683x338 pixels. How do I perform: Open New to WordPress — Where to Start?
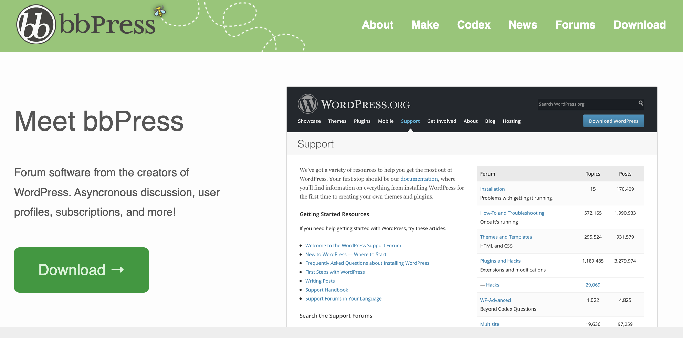[346, 254]
